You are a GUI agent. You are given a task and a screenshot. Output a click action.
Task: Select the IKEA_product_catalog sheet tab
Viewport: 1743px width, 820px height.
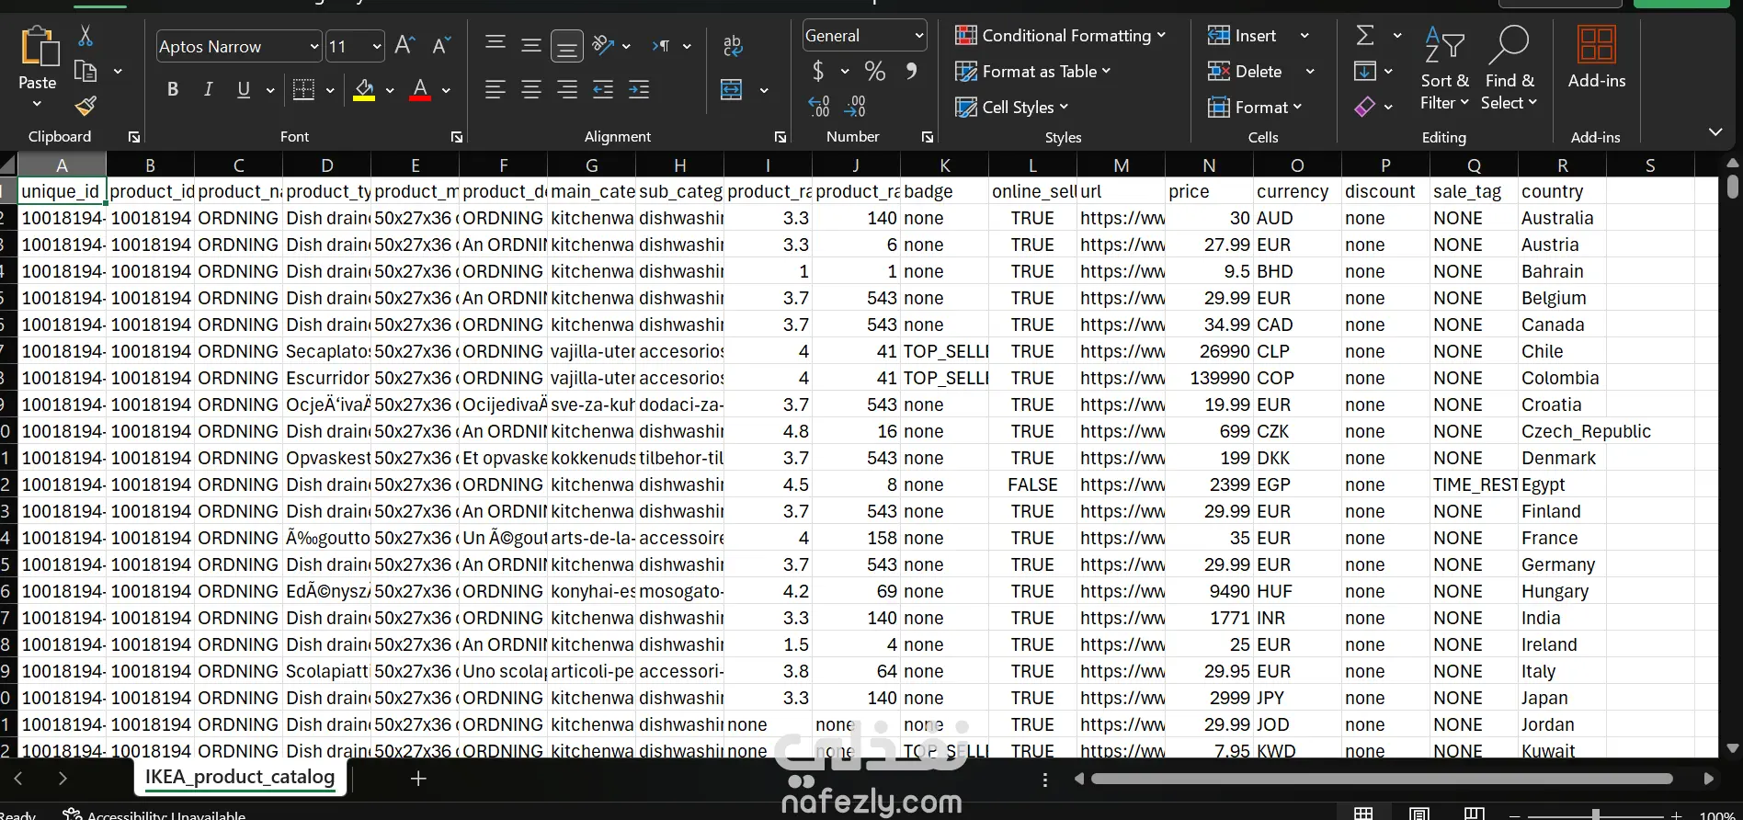240,778
